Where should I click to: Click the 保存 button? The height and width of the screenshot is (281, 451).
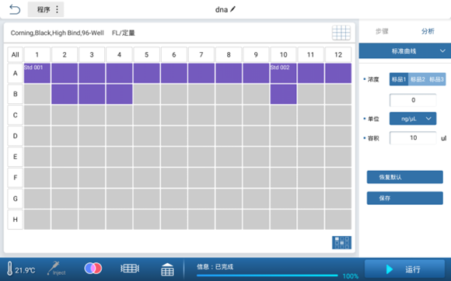tap(404, 198)
